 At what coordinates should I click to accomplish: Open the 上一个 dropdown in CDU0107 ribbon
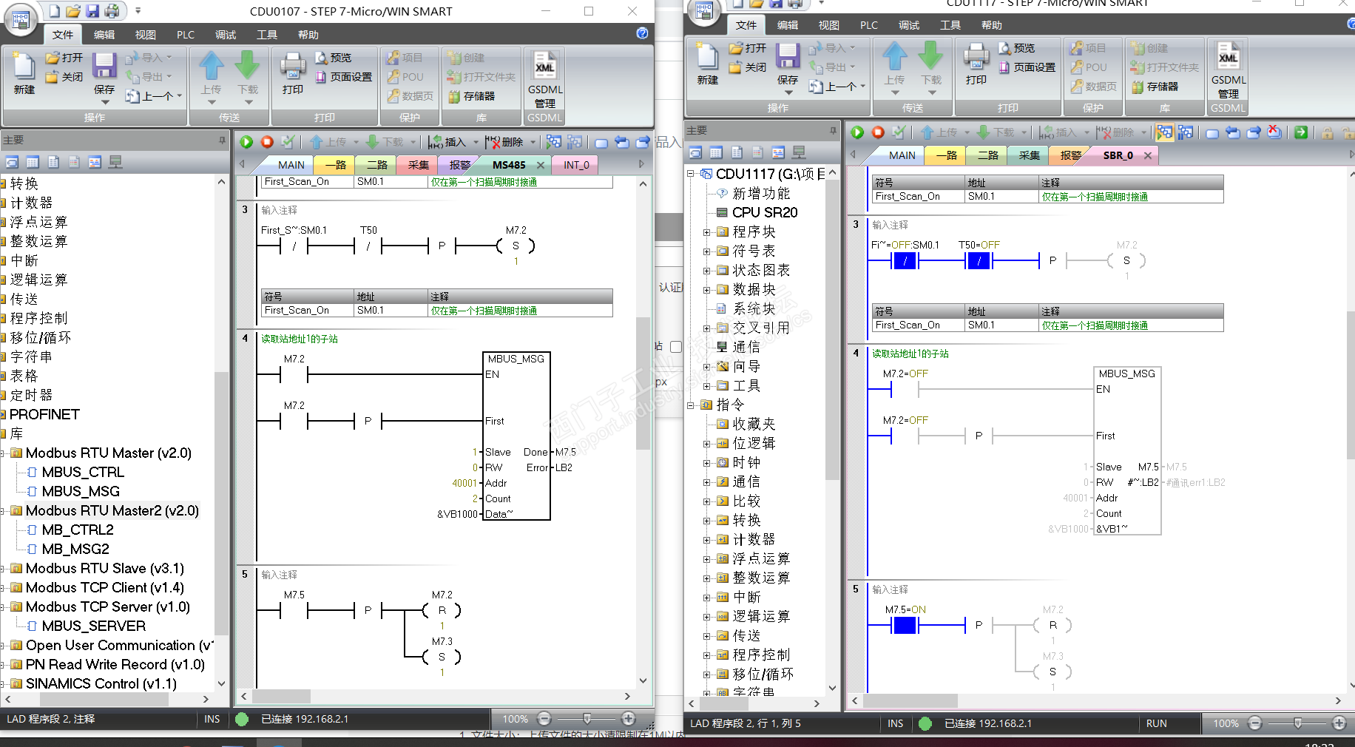point(179,96)
